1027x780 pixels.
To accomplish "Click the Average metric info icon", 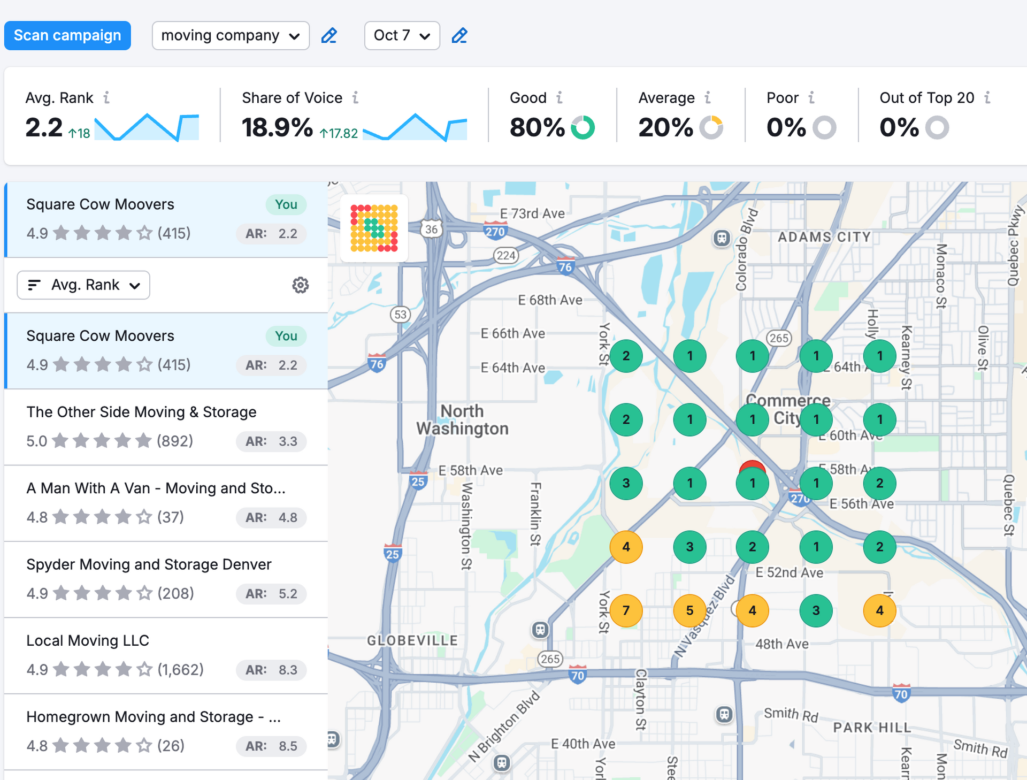I will click(708, 97).
